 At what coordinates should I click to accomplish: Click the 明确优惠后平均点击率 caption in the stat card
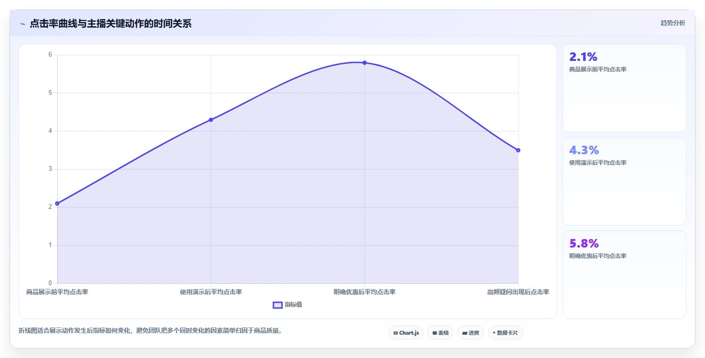click(598, 256)
